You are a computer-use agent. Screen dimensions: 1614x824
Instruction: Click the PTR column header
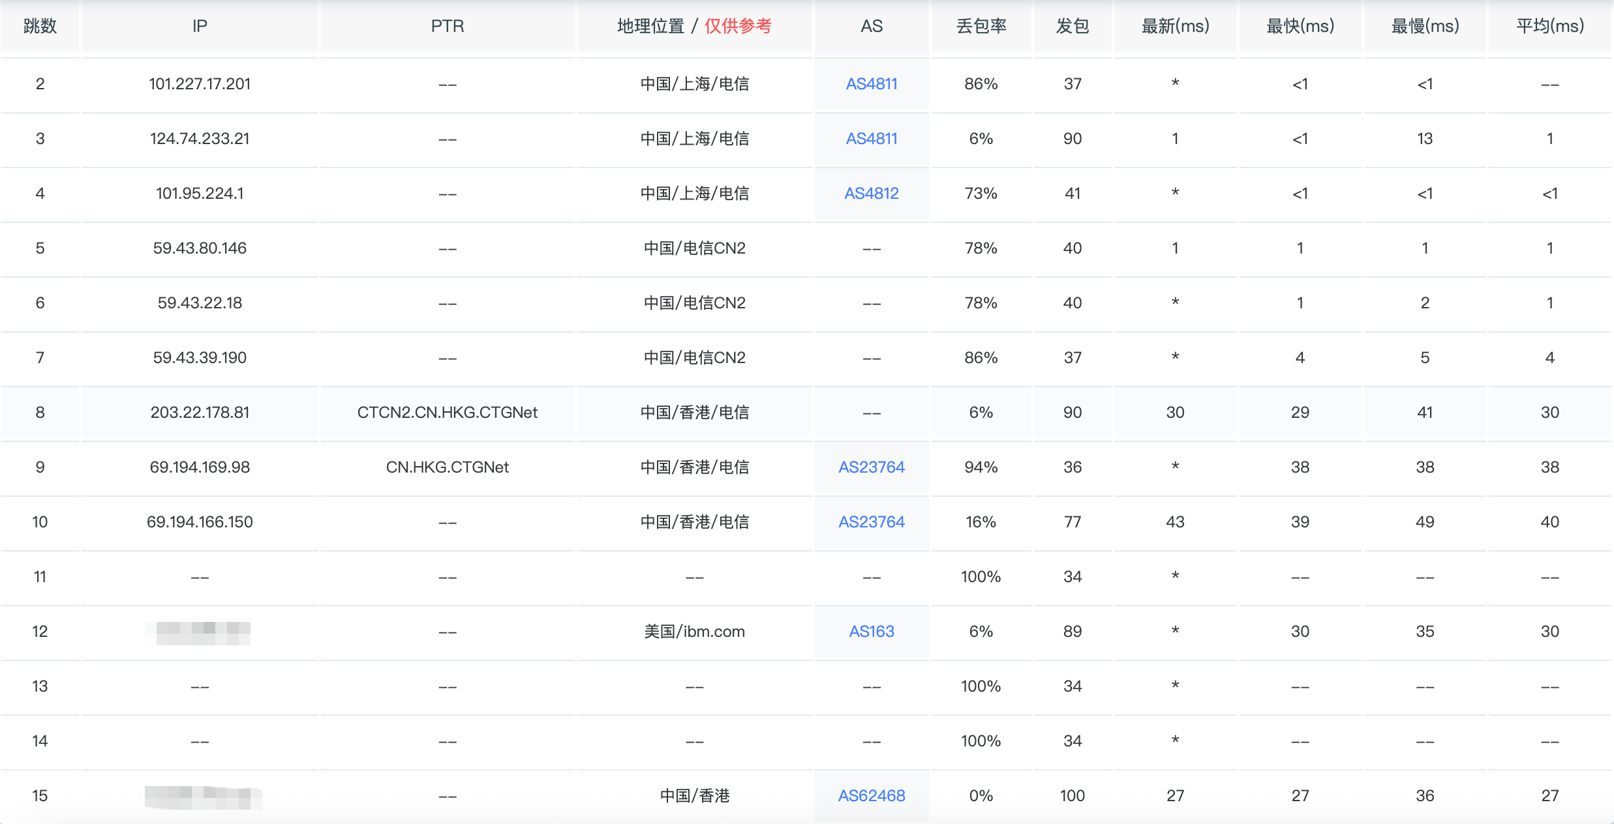[447, 26]
